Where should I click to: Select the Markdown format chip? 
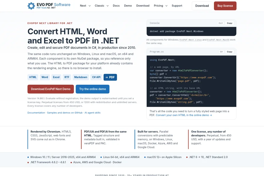[81, 77]
